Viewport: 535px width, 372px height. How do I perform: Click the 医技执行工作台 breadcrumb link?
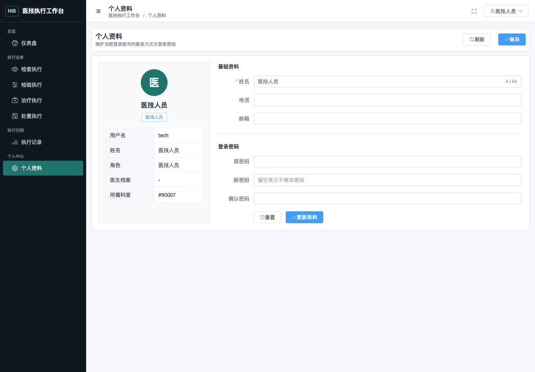click(x=124, y=16)
